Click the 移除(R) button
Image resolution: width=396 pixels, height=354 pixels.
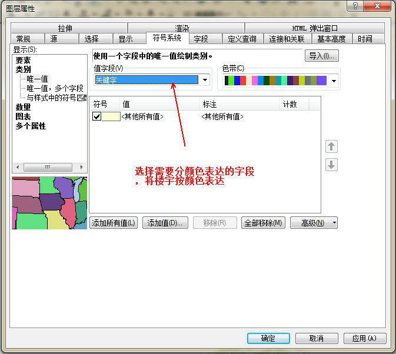coord(215,223)
